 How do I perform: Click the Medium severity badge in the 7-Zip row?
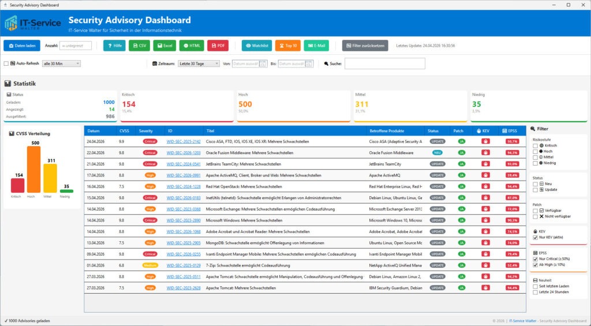point(150,265)
